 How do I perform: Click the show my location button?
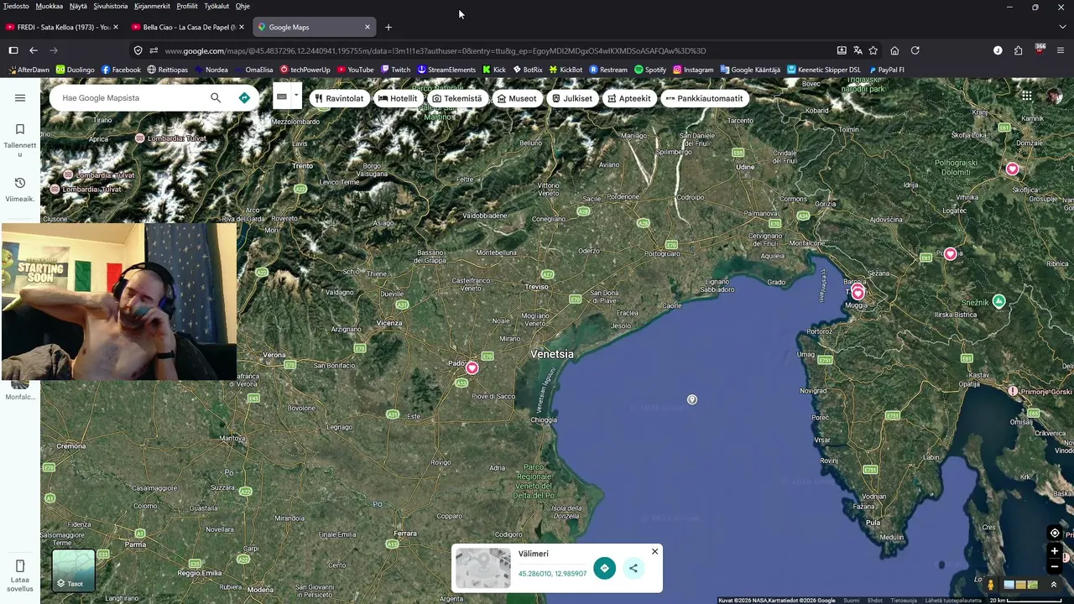[1055, 534]
